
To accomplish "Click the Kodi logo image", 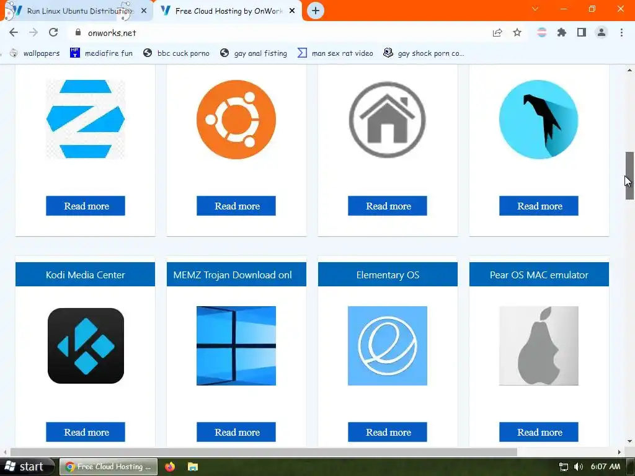I will (86, 346).
